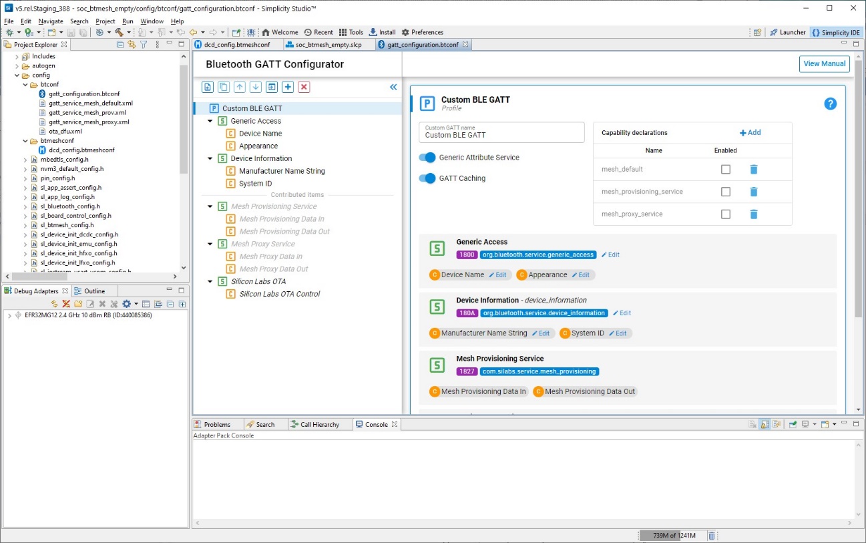Screen dimensions: 866x543
Task: Toggle the GATT Caching switch
Action: (427, 178)
